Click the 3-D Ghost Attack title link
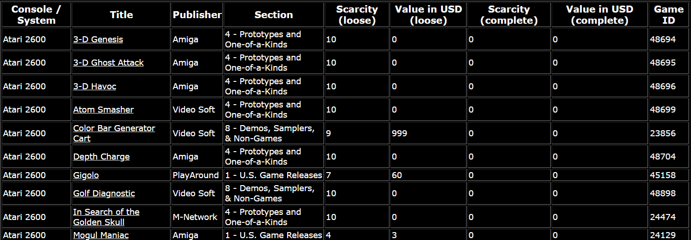 point(108,63)
